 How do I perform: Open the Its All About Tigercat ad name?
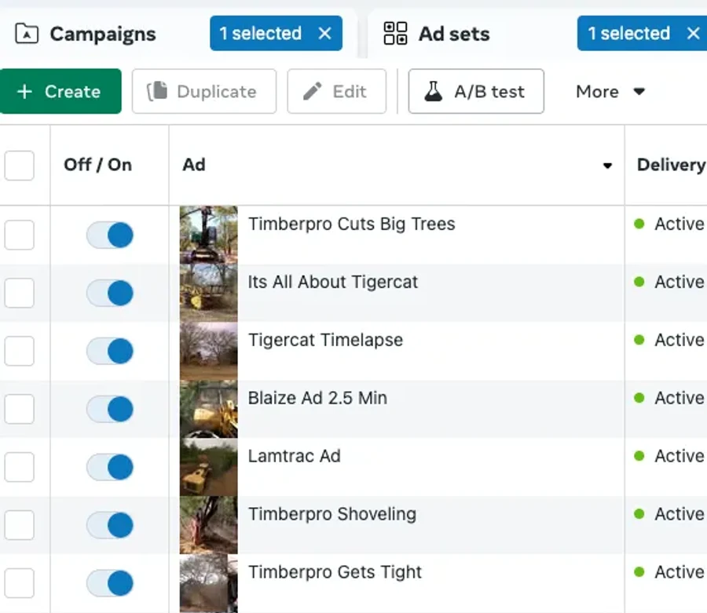333,282
